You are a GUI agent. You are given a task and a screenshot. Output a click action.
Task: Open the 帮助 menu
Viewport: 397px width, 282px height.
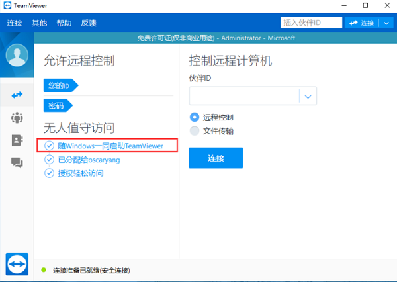coord(64,23)
